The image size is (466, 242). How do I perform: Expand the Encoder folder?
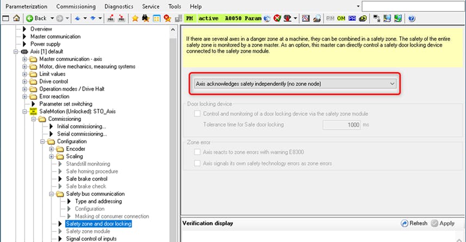point(52,149)
